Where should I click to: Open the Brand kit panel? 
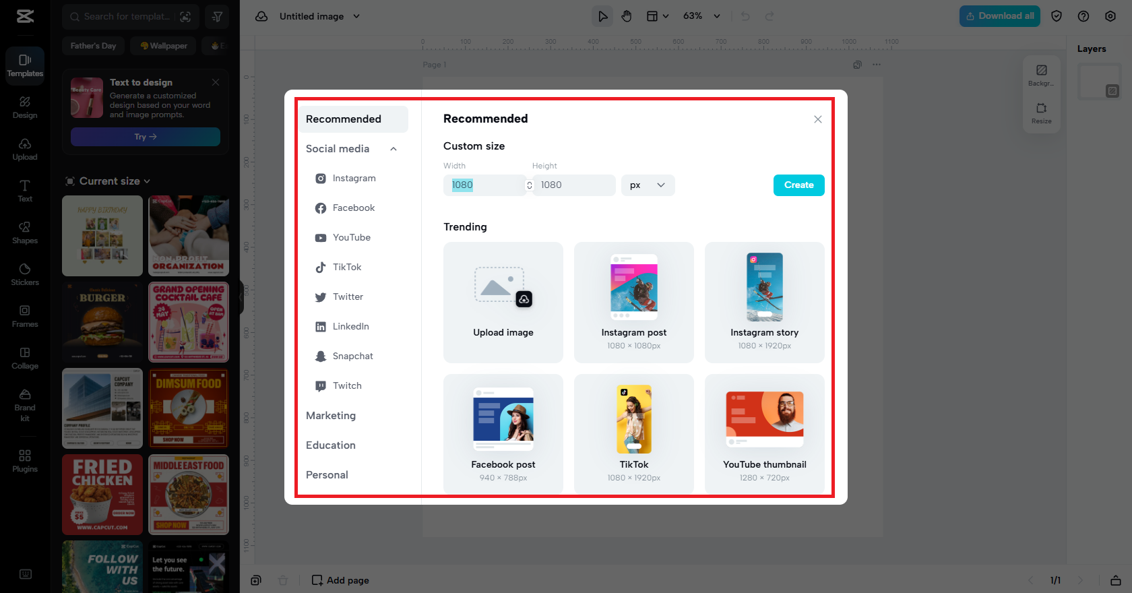pyautogui.click(x=25, y=405)
